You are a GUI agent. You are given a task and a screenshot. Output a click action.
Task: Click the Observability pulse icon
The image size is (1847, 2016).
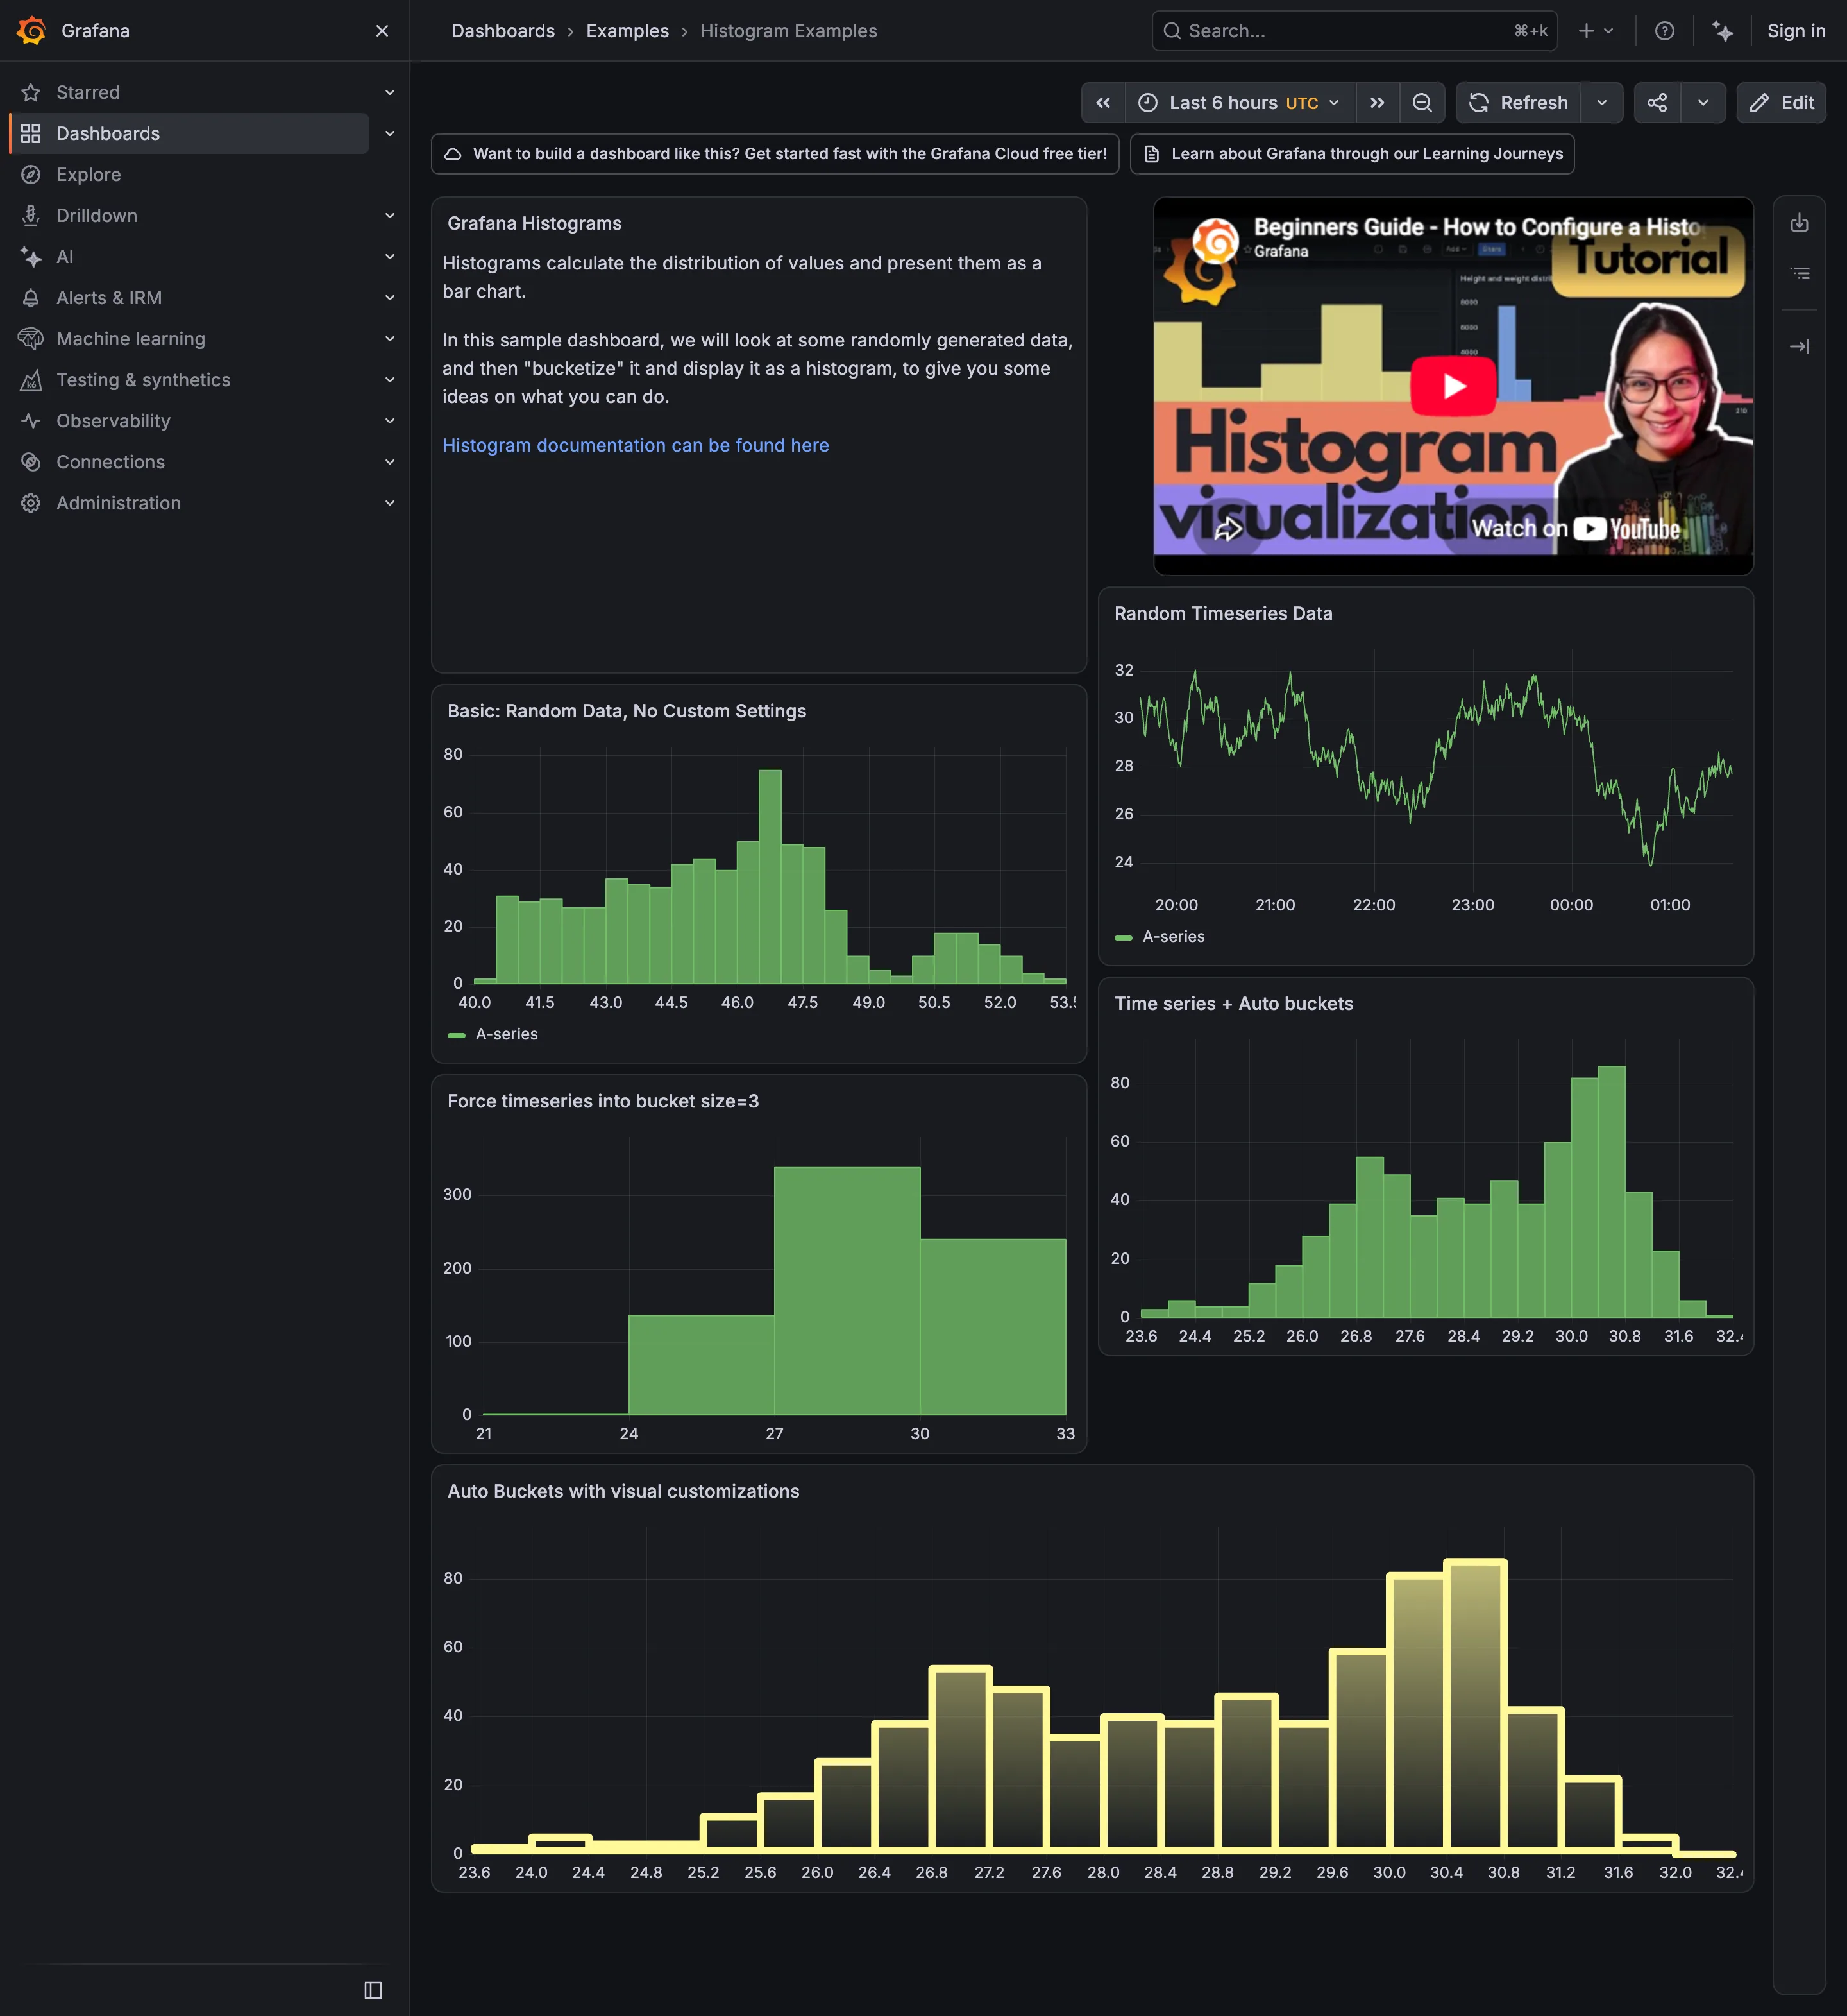[31, 420]
